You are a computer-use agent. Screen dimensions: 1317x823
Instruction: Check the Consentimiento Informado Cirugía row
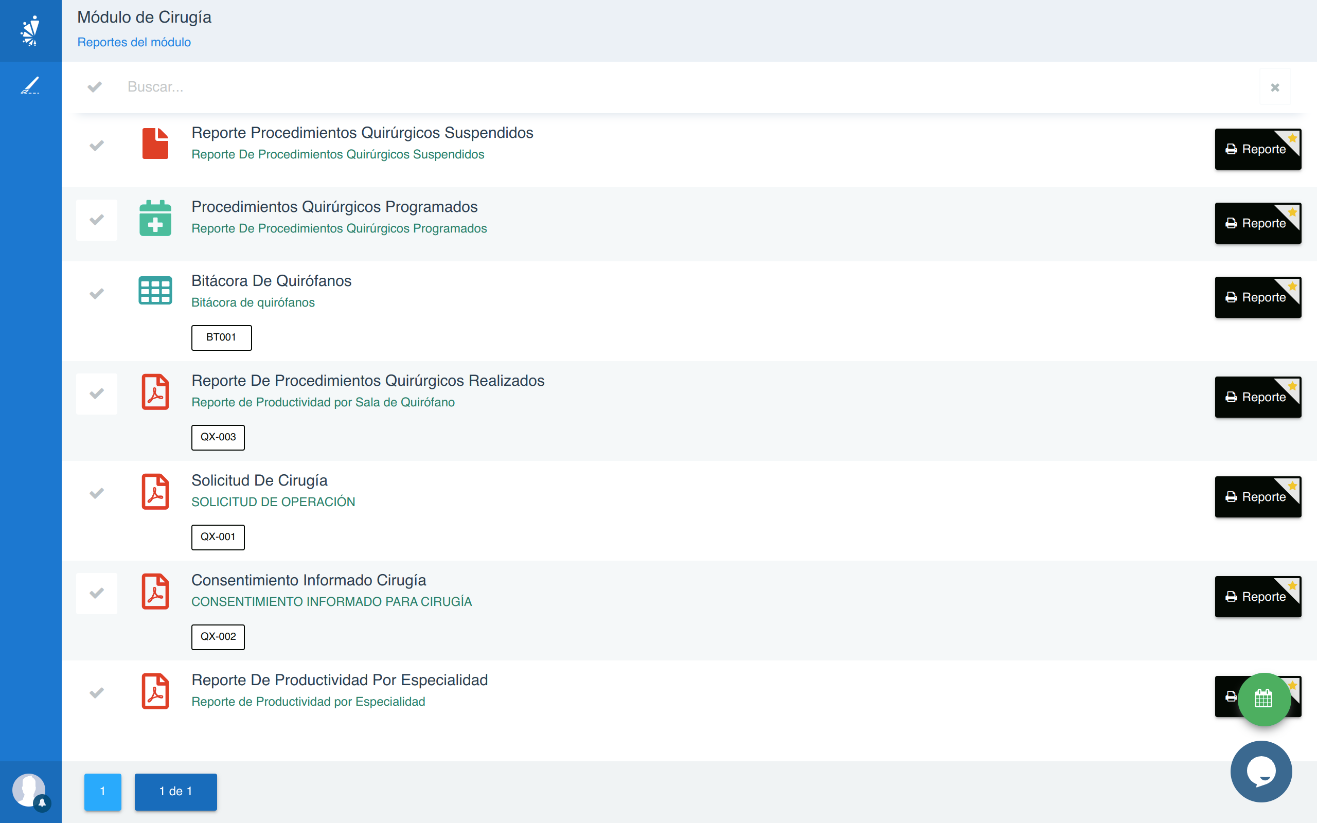point(96,593)
